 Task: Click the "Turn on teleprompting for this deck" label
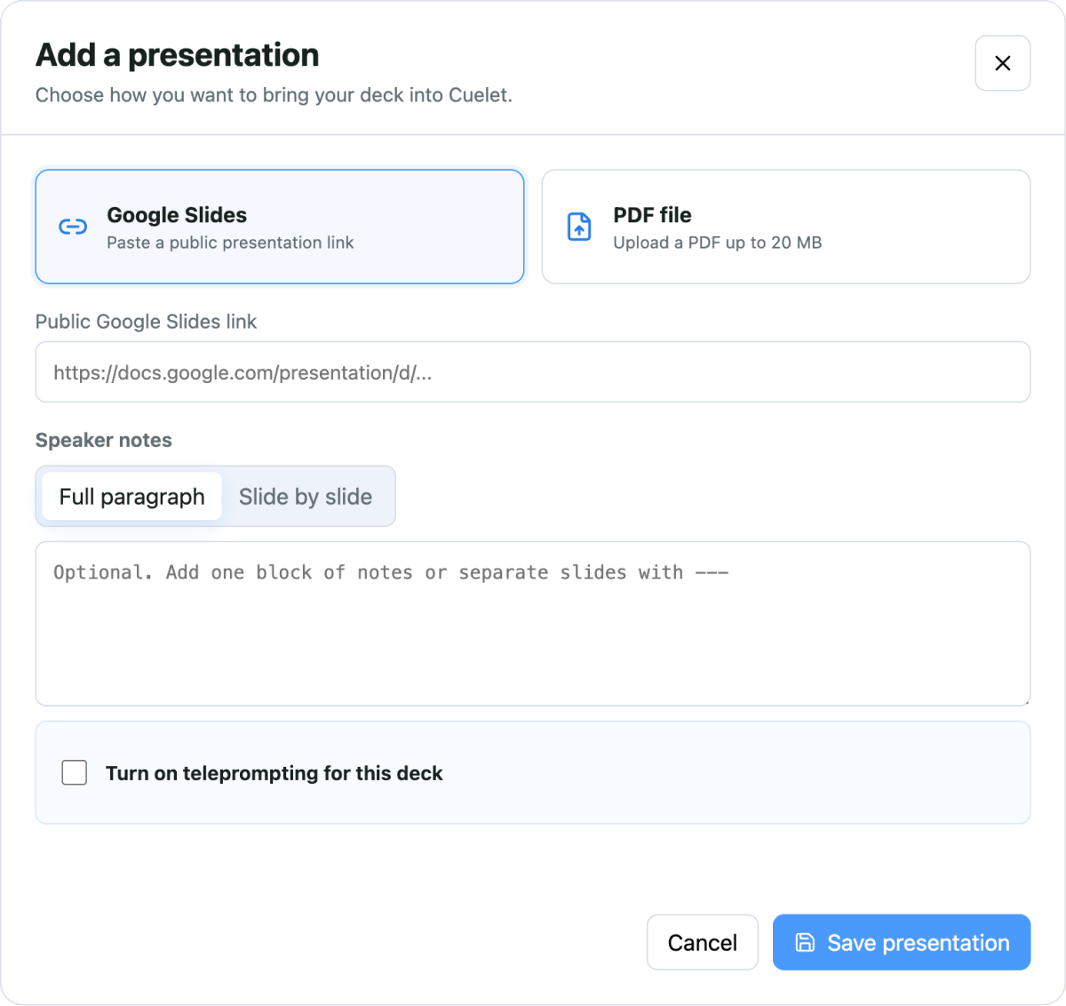[x=274, y=773]
